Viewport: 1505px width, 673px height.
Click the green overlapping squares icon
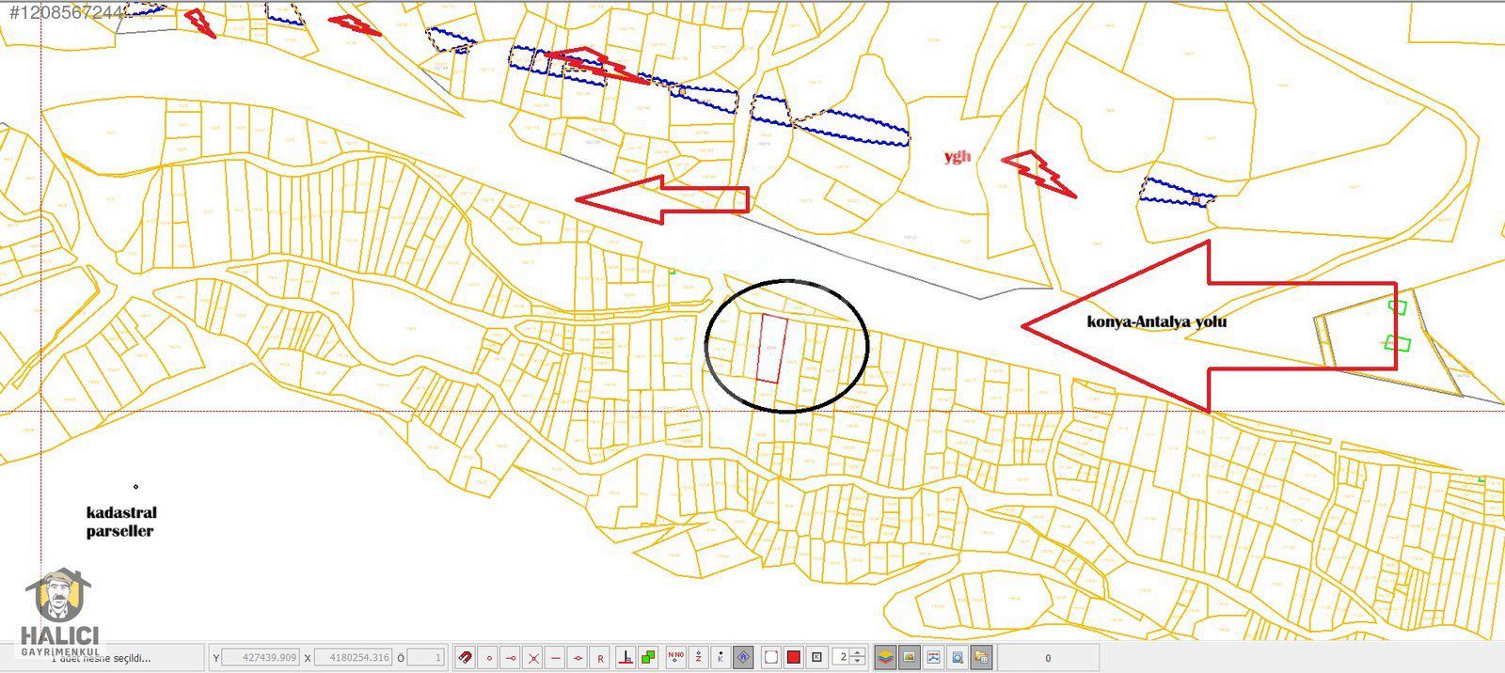coord(647,658)
